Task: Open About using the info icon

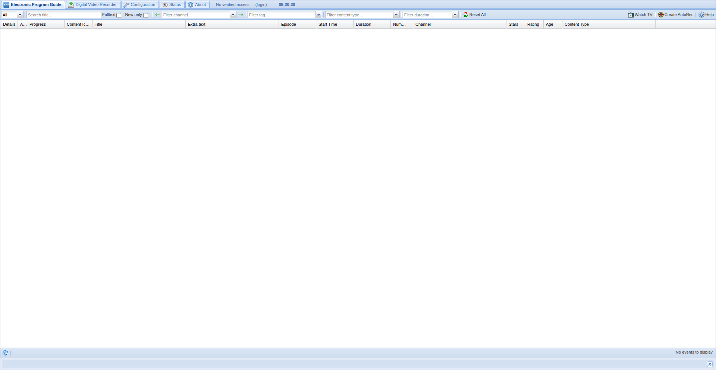Action: click(191, 4)
